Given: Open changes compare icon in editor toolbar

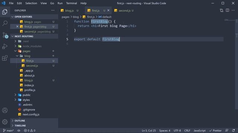Looking at the screenshot, I should click(222, 10).
